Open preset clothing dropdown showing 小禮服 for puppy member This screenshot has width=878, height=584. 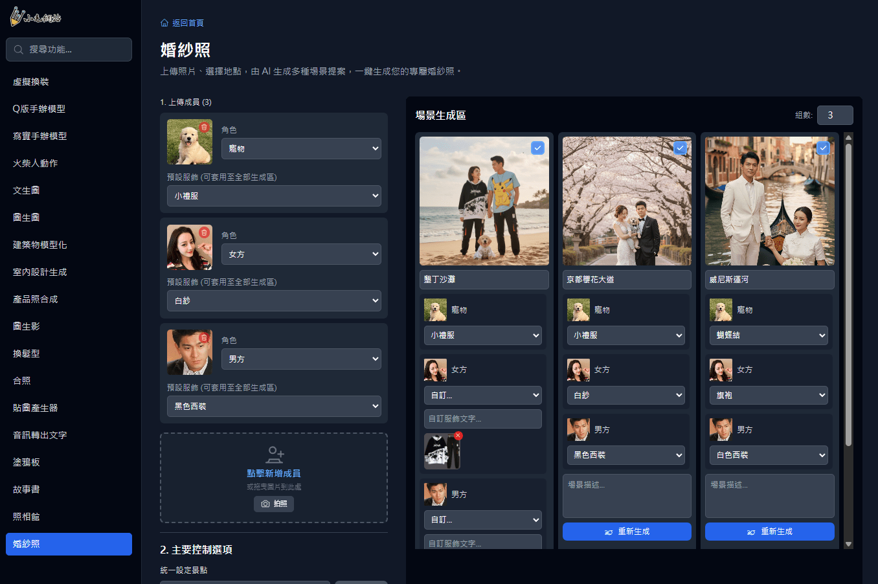274,196
